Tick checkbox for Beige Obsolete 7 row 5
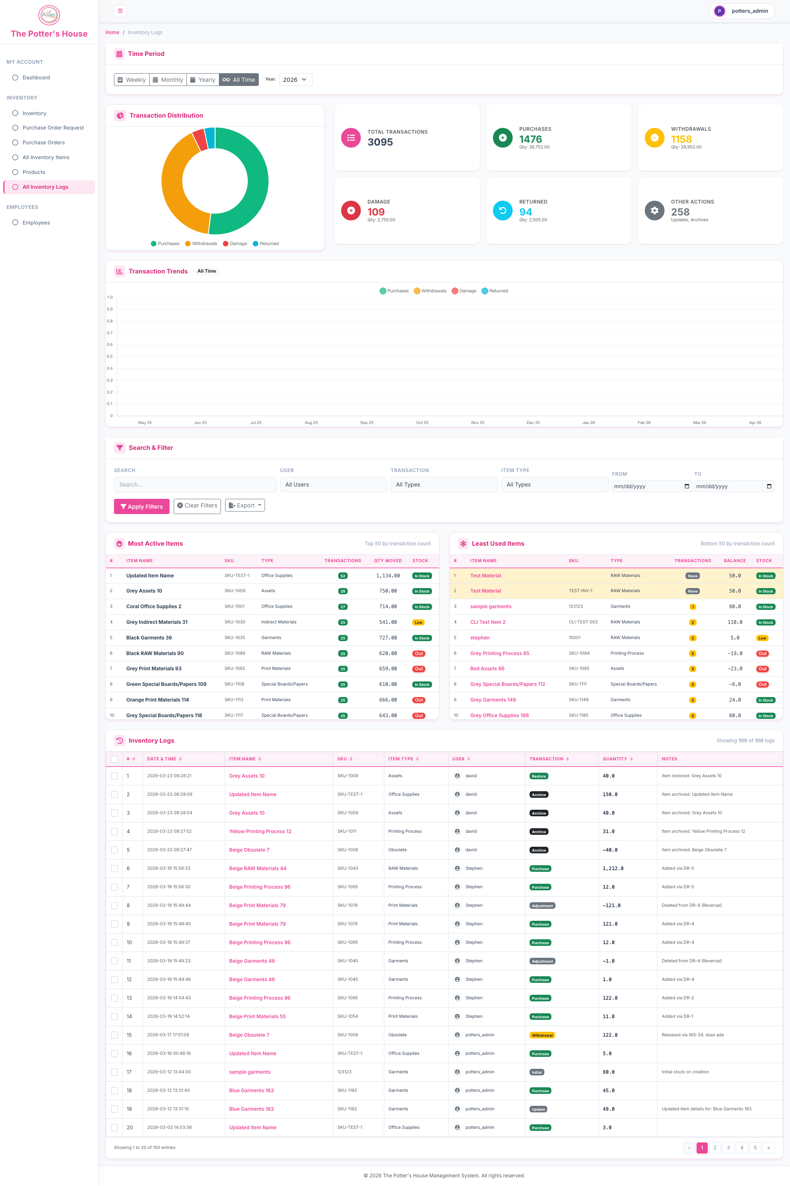 click(114, 850)
